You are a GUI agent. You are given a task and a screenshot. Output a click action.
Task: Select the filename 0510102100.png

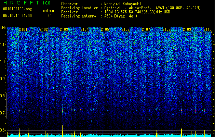click(x=17, y=9)
